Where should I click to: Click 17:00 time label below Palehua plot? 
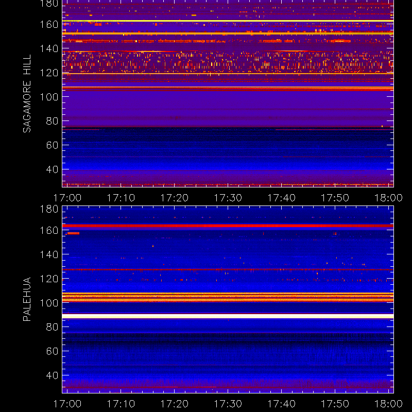tap(67, 404)
